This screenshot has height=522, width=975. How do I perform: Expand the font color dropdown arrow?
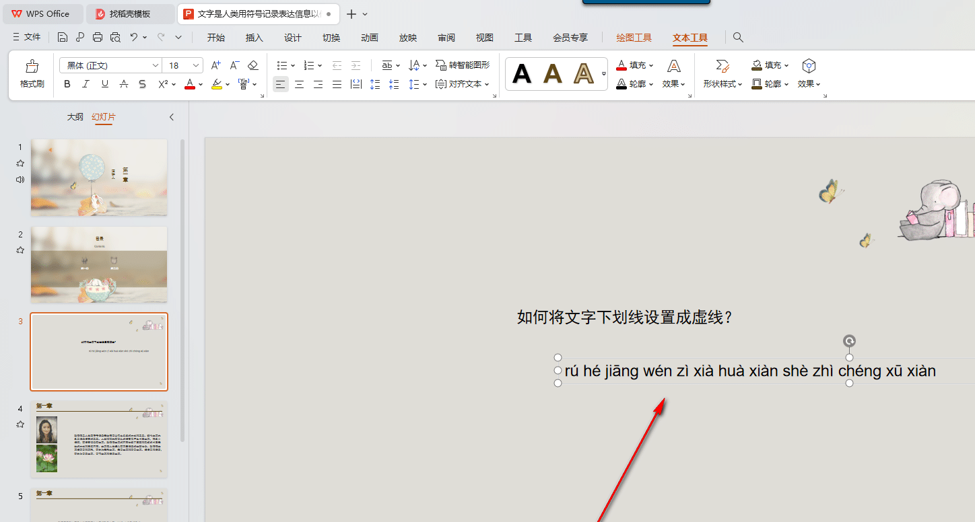[201, 85]
